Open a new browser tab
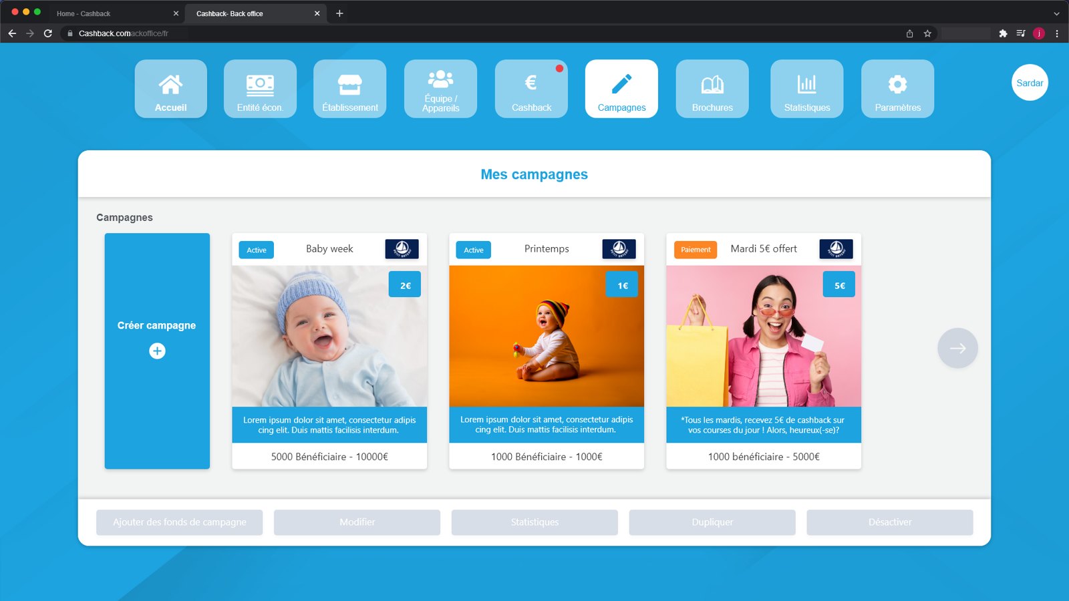The image size is (1069, 601). tap(339, 13)
